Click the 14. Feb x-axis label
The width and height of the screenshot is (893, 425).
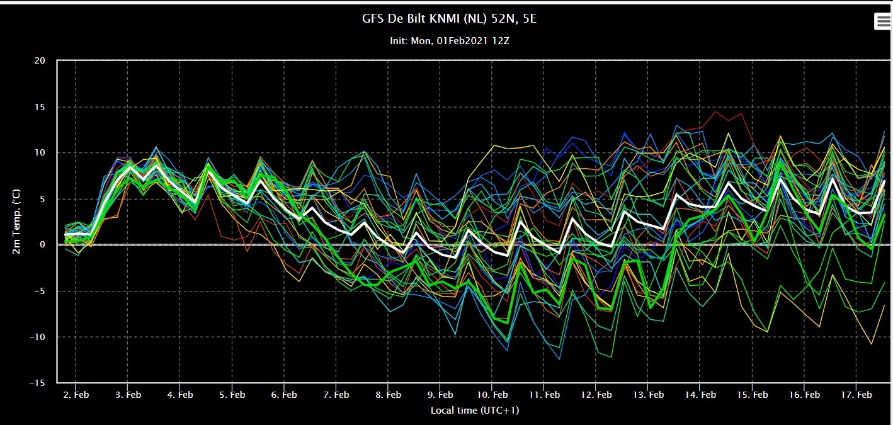tap(700, 395)
